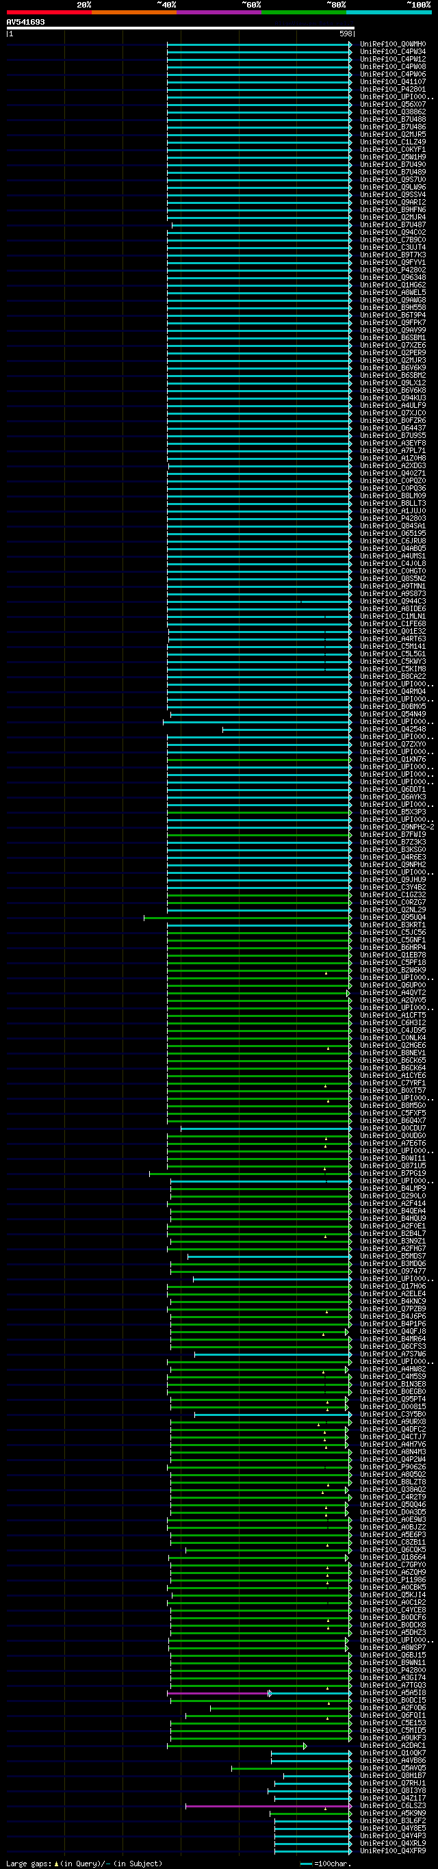
Task: Click the UniRef100_C7YRF1 hit name
Action: point(393,1083)
